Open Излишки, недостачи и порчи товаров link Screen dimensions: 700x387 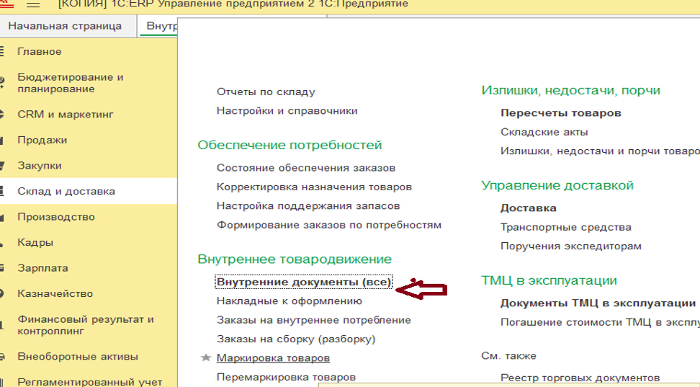coord(600,151)
